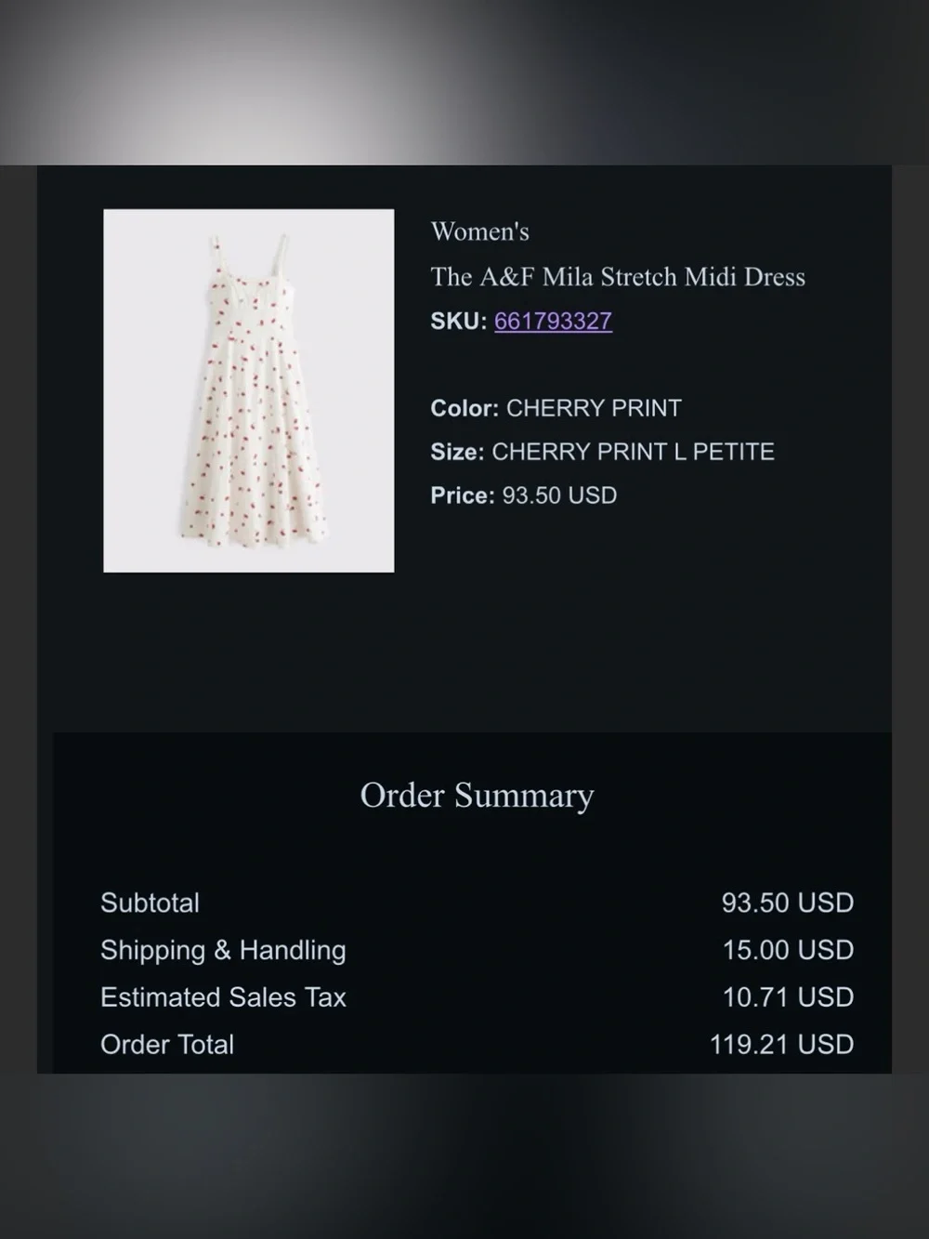Click the Subtotal row label

point(150,903)
